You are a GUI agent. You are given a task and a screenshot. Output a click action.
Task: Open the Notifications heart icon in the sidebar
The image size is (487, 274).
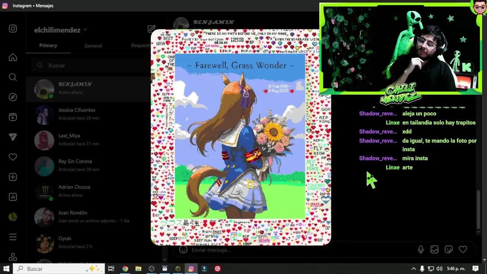click(13, 157)
